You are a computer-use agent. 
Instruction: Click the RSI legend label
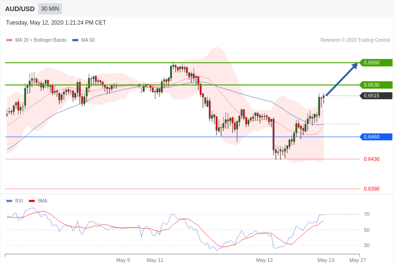tap(19, 201)
